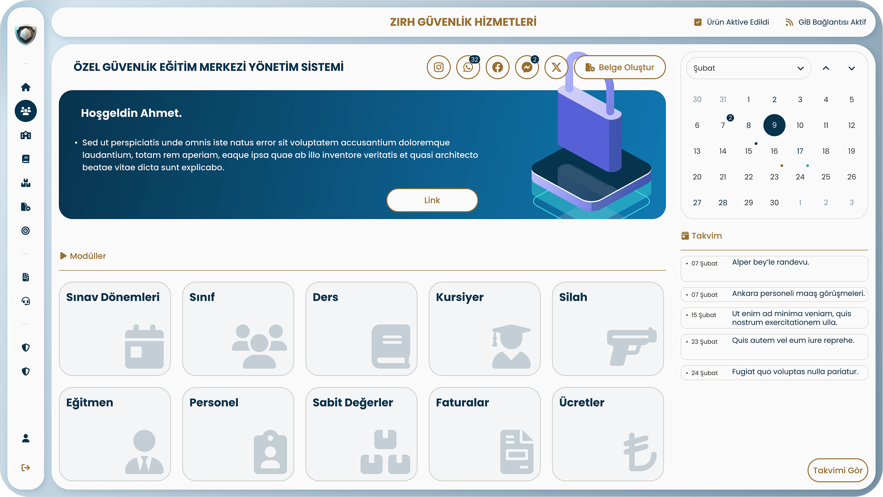Log out using the exit icon
The width and height of the screenshot is (883, 497).
[x=26, y=468]
